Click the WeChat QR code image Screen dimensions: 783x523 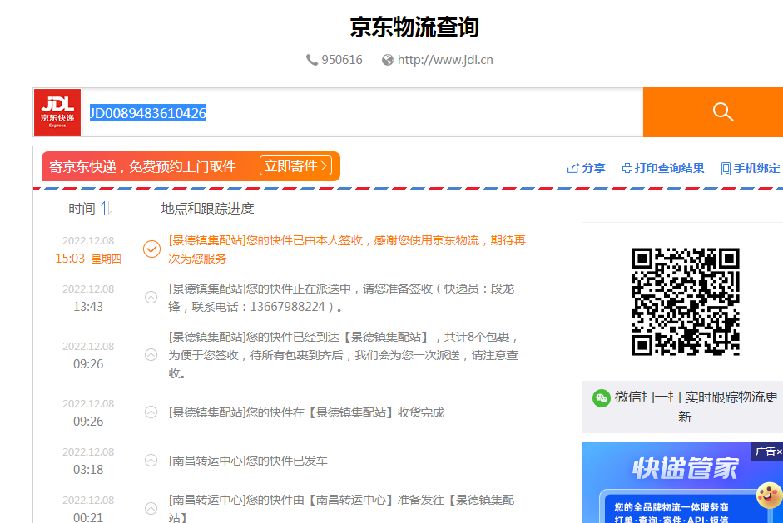(x=685, y=302)
